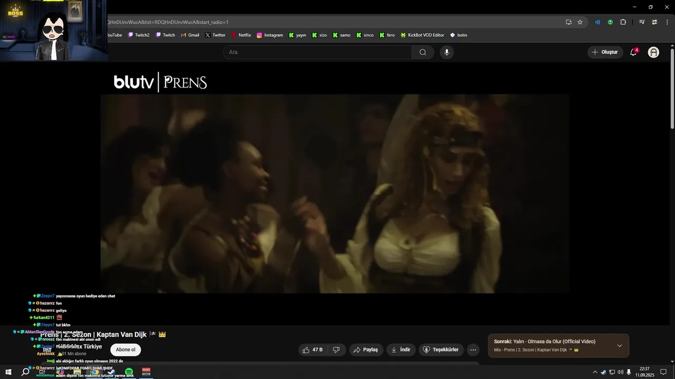
Task: Click the Paylaş share button
Action: [x=366, y=350]
